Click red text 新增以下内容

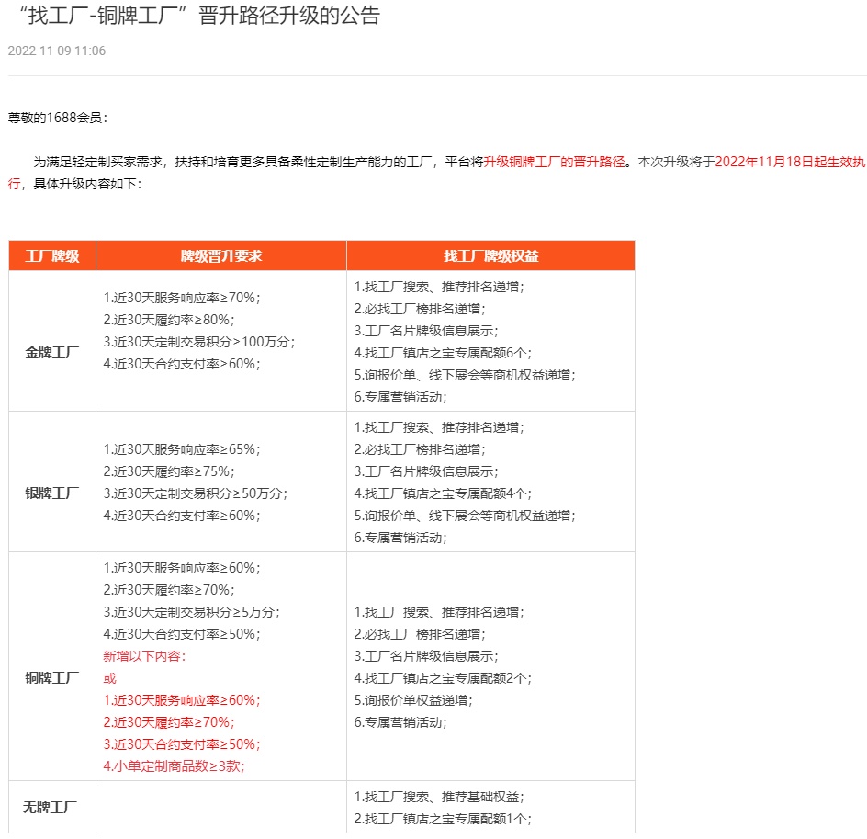coord(145,656)
